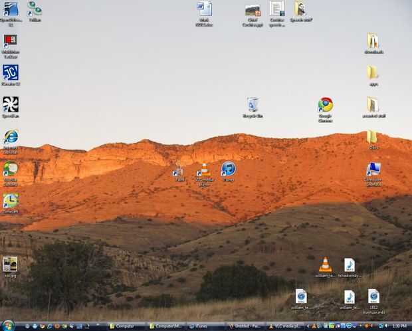Select the Paint desktop shortcut
This screenshot has width=412, height=331.
tap(179, 171)
